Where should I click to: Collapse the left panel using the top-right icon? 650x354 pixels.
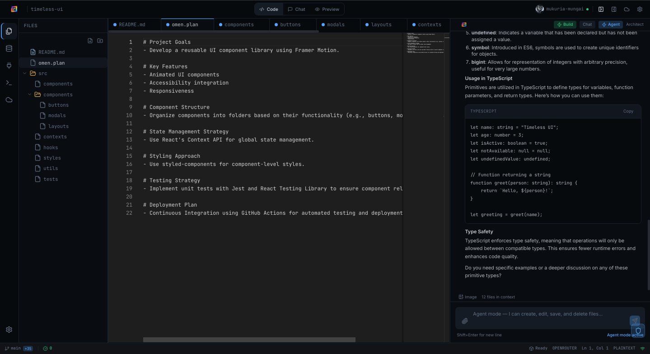click(x=601, y=9)
